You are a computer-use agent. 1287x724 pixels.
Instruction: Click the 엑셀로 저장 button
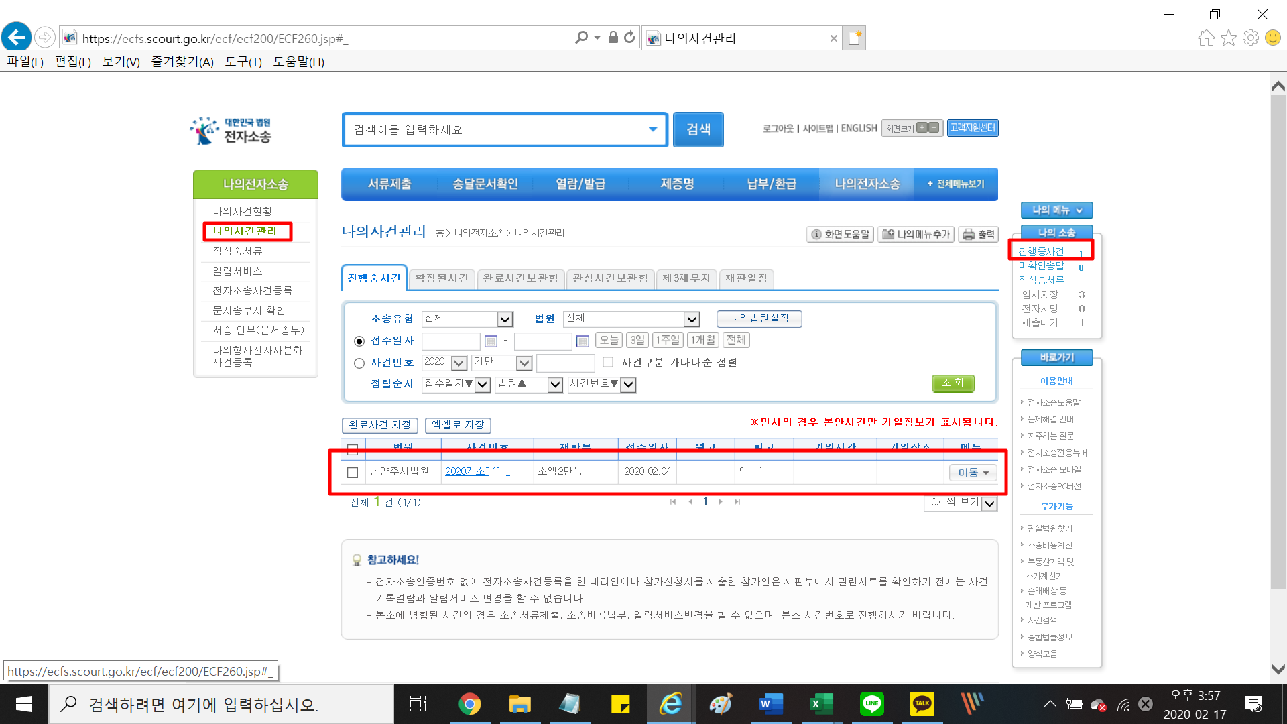[x=458, y=425]
